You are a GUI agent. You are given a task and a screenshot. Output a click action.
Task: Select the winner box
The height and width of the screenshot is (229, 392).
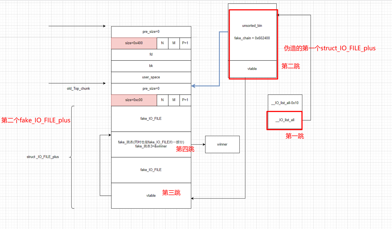(x=222, y=144)
